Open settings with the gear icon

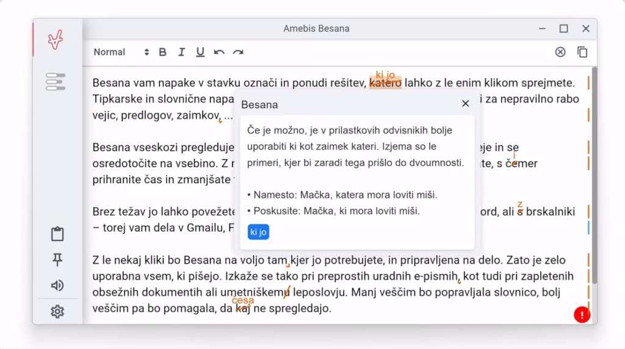click(57, 312)
